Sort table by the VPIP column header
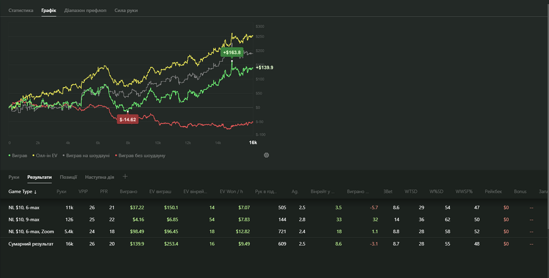 pyautogui.click(x=83, y=192)
